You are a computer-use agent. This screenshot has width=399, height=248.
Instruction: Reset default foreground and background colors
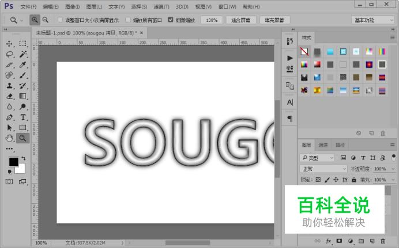(x=10, y=172)
